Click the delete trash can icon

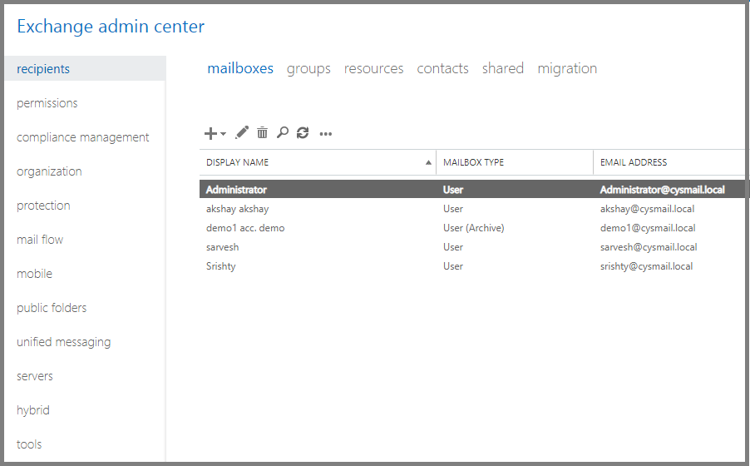pyautogui.click(x=262, y=132)
